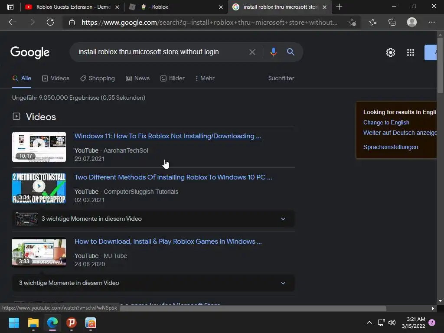The height and width of the screenshot is (333, 444).
Task: Click the AarohanTechSol channel name
Action: click(x=126, y=150)
